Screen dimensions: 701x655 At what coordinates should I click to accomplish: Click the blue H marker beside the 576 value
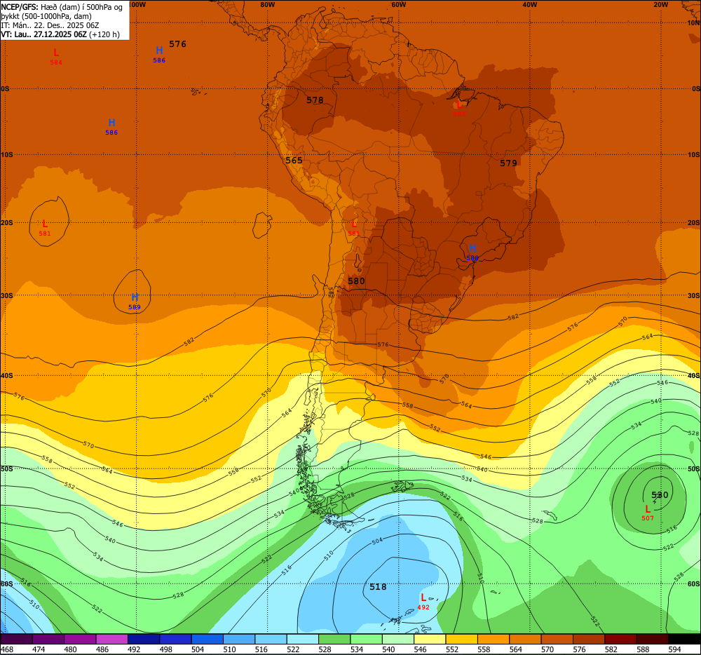pyautogui.click(x=159, y=50)
